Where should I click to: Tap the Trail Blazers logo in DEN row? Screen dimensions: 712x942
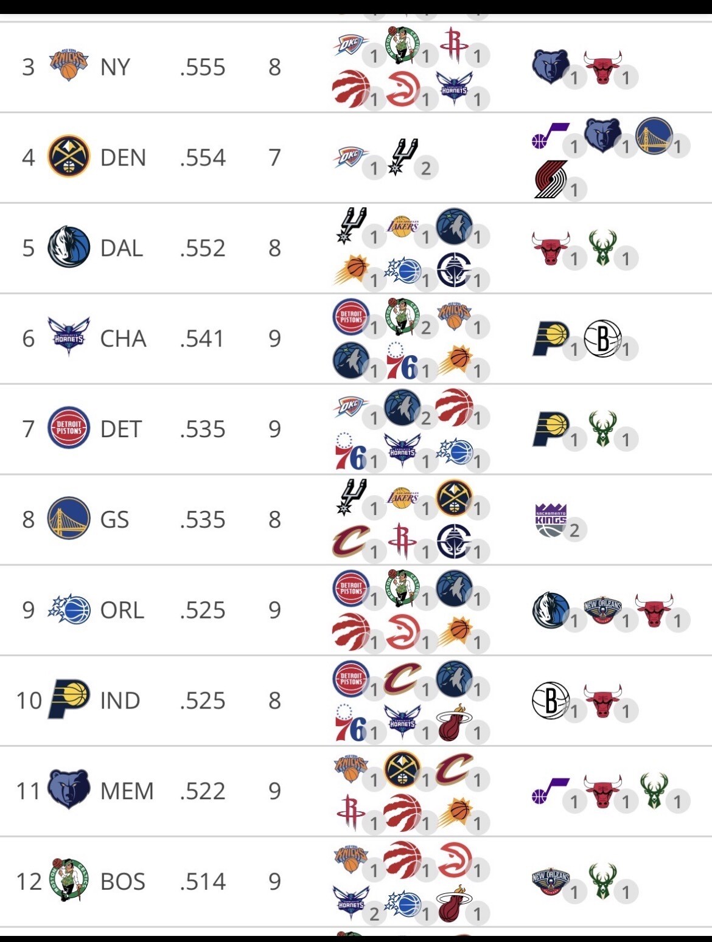[x=551, y=179]
